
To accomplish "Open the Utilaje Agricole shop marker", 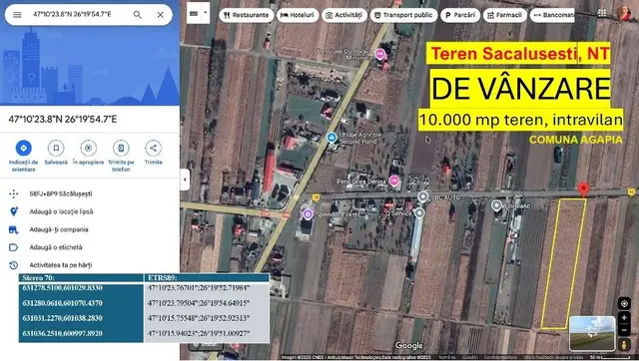I will tap(331, 138).
